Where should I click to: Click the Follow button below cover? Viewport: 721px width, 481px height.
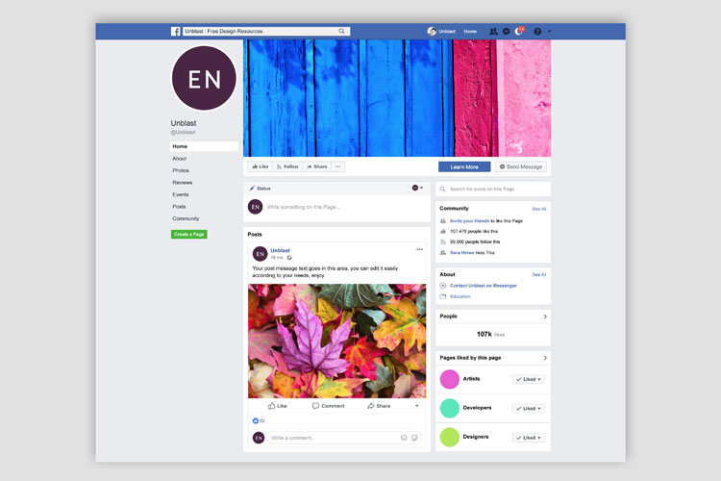pos(287,166)
